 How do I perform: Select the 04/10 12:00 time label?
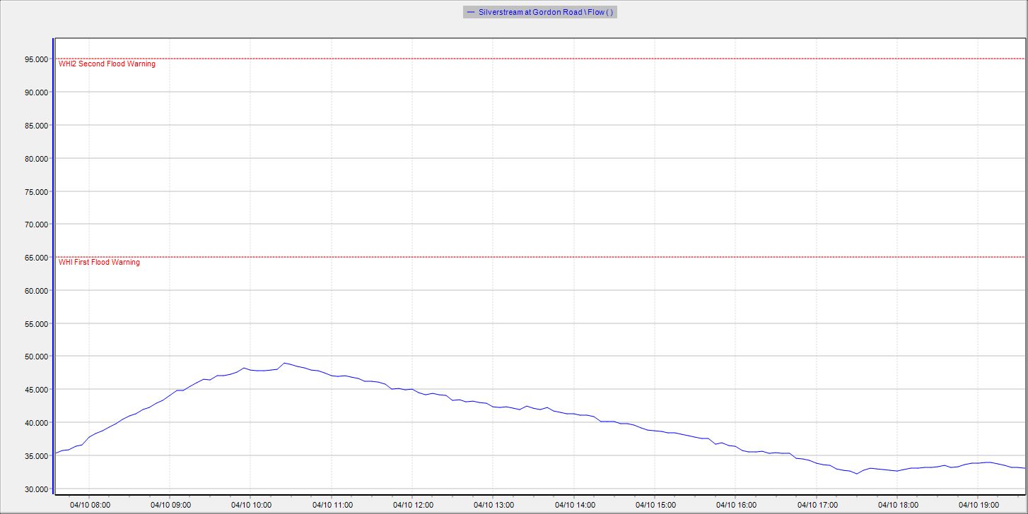pos(413,506)
